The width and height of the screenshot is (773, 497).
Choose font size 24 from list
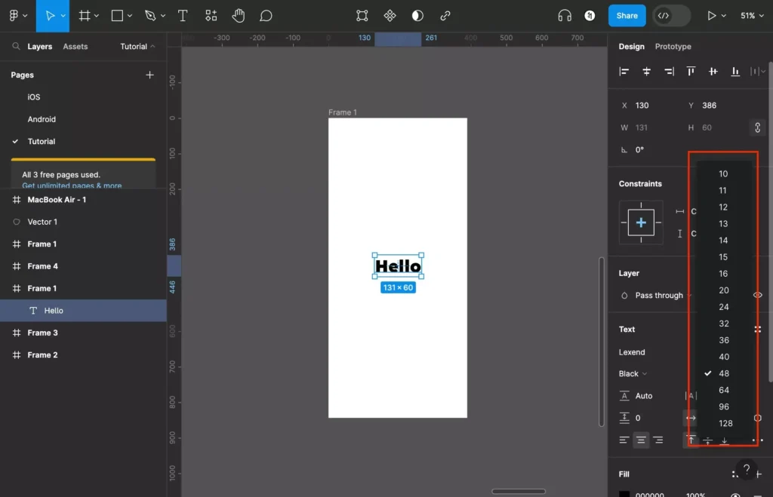tap(723, 307)
